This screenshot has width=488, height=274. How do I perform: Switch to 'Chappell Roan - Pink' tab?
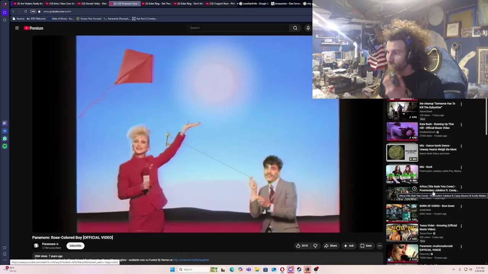click(x=220, y=3)
